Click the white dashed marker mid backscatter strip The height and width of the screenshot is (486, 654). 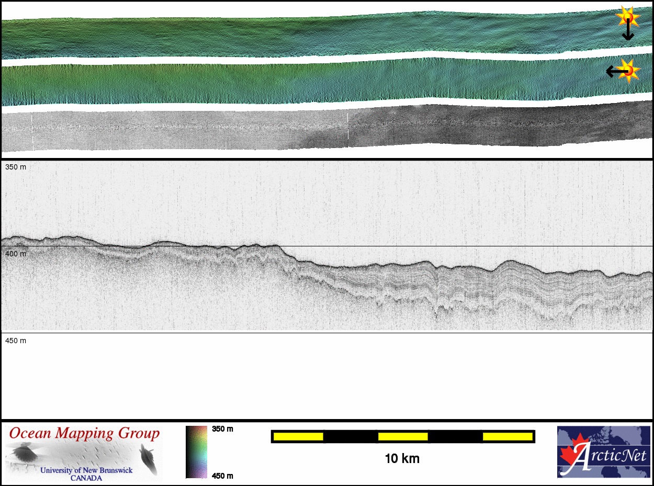[348, 126]
